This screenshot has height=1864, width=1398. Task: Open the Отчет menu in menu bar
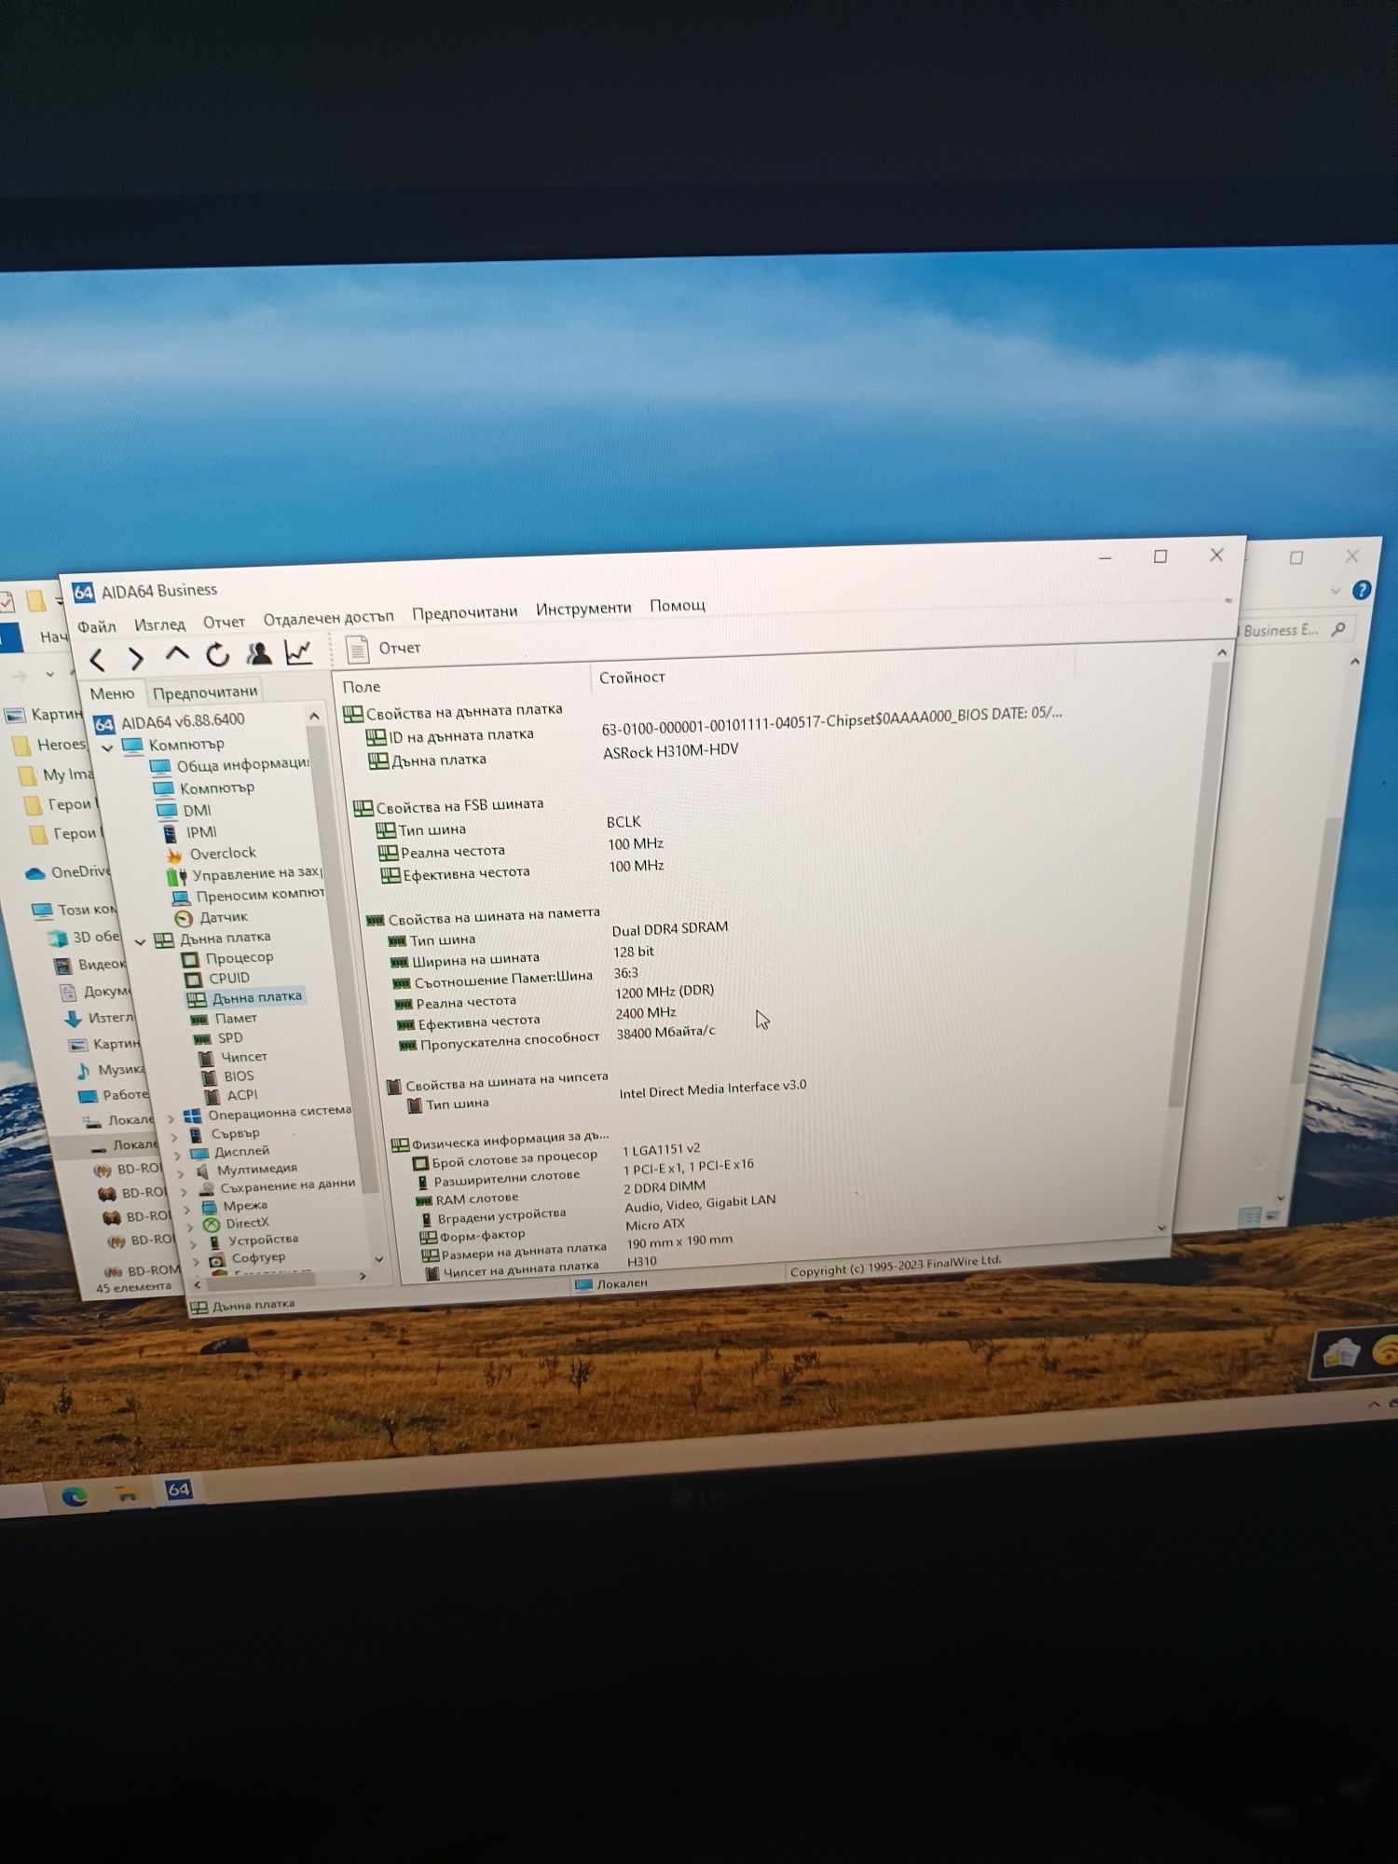224,622
